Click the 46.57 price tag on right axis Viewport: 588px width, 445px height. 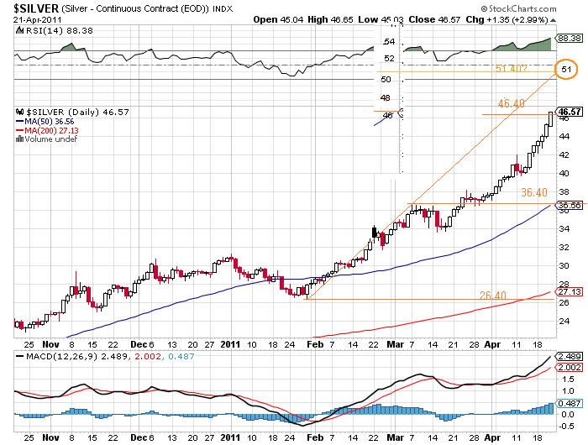click(569, 112)
